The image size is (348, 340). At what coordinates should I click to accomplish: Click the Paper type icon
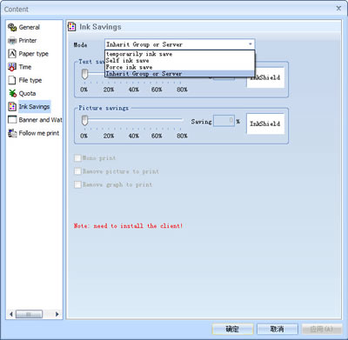point(12,54)
